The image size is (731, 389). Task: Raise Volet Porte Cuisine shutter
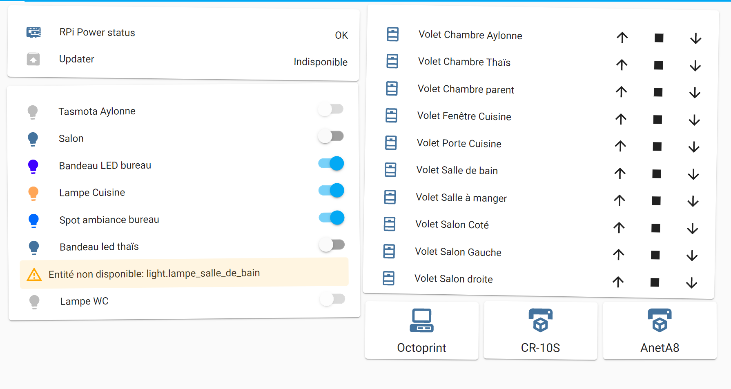pyautogui.click(x=620, y=146)
